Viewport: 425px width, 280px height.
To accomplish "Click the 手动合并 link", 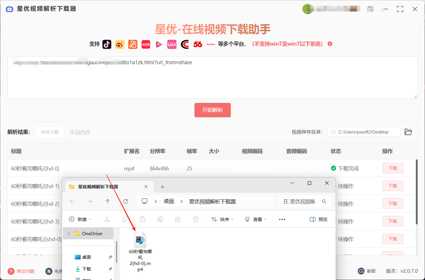I will (x=80, y=133).
